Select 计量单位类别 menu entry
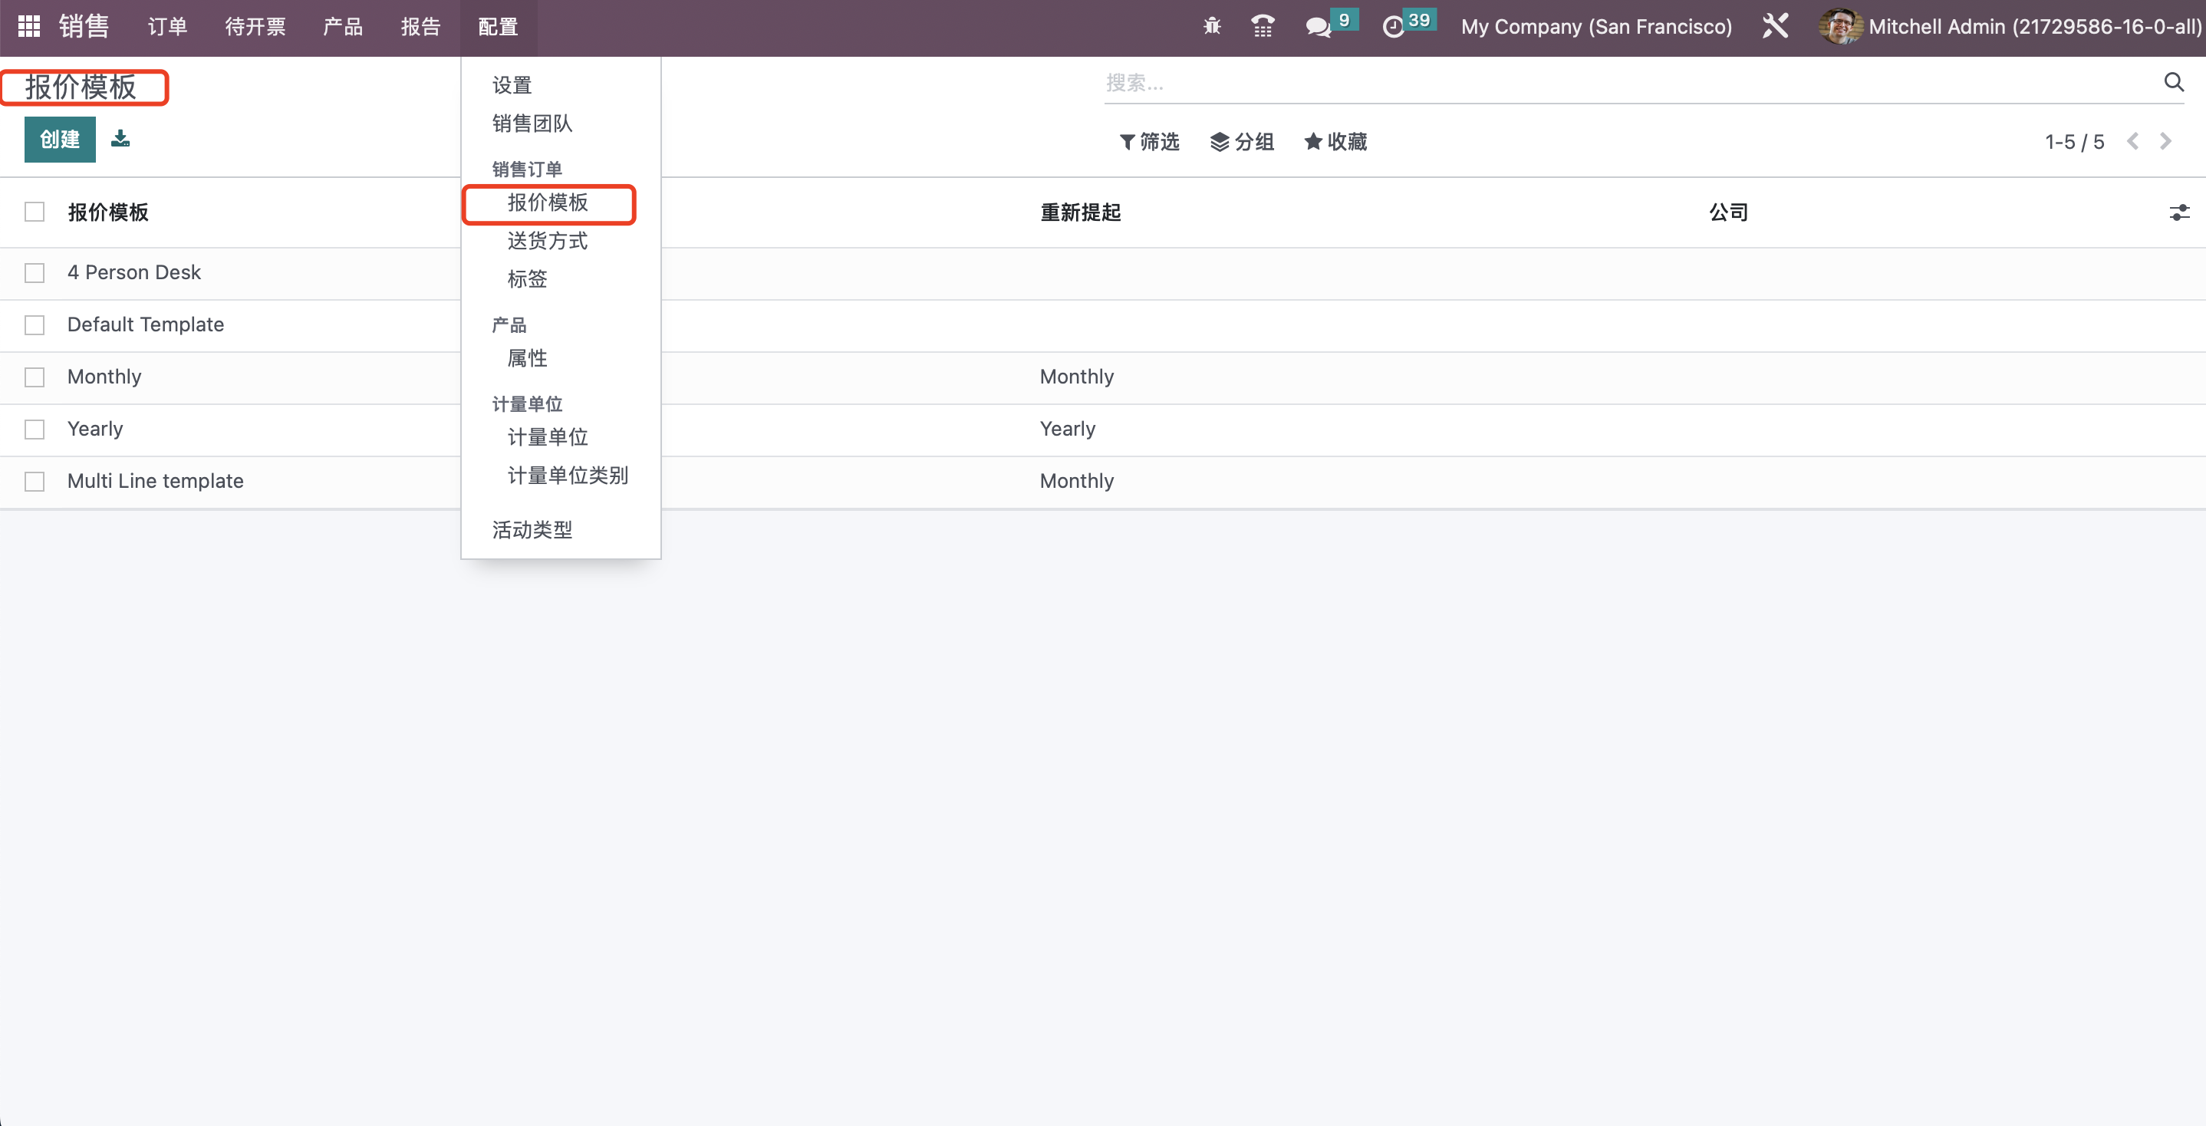This screenshot has height=1126, width=2206. 568,476
